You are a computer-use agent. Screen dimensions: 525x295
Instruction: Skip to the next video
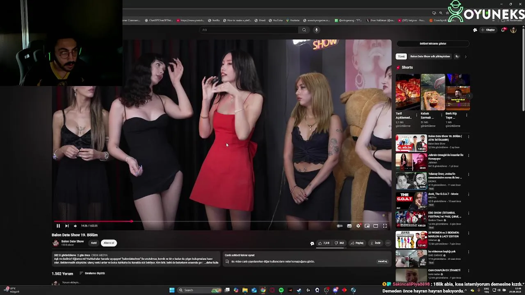pos(67,226)
